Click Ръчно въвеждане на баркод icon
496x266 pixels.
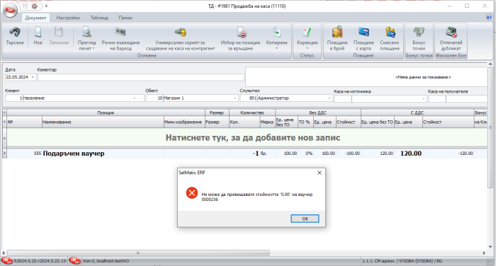pos(120,32)
